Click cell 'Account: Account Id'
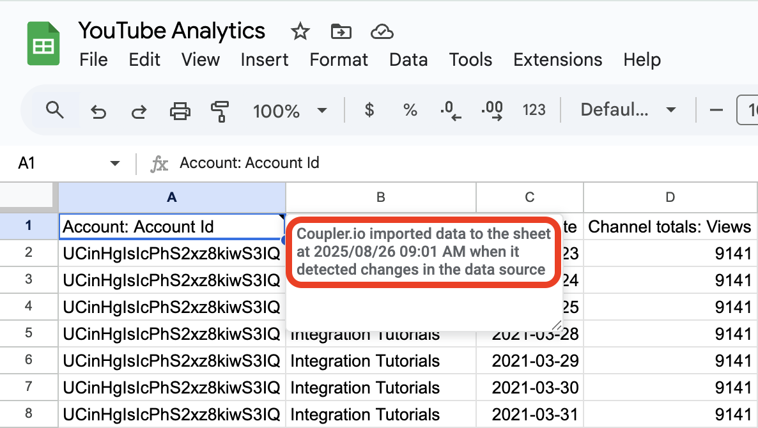The width and height of the screenshot is (758, 428). 172,227
